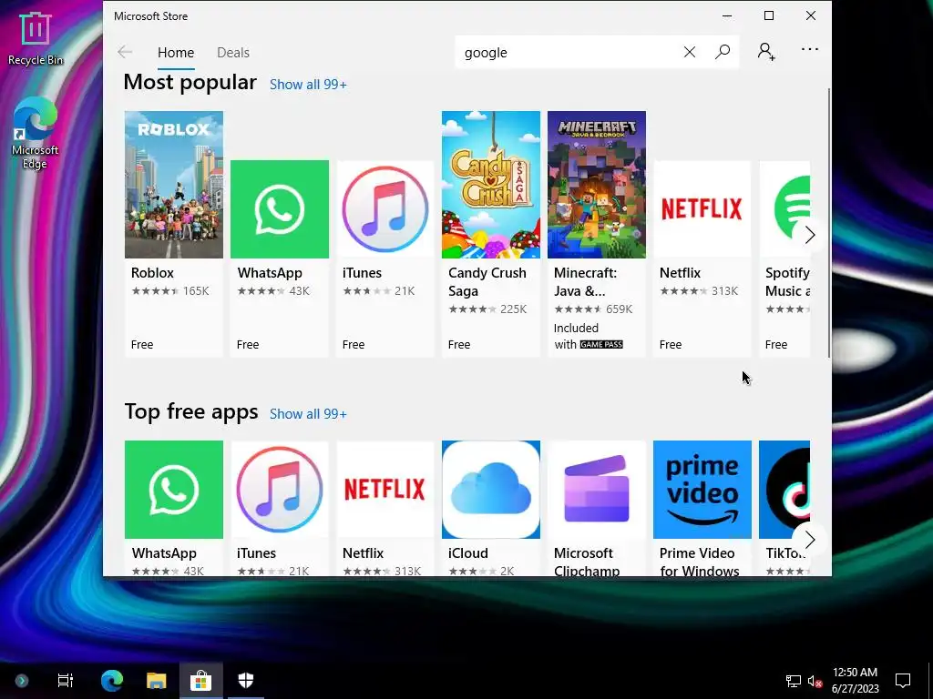
Task: Click the Microsoft Clipchamp title text
Action: 587,562
